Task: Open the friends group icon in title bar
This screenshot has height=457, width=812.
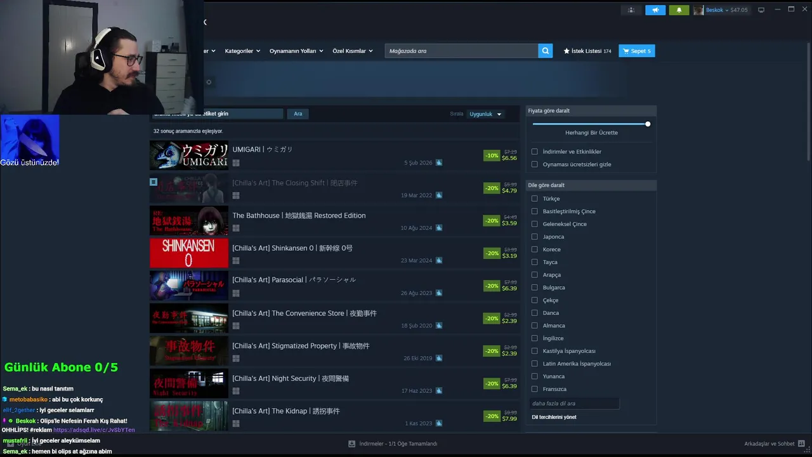Action: pyautogui.click(x=631, y=10)
